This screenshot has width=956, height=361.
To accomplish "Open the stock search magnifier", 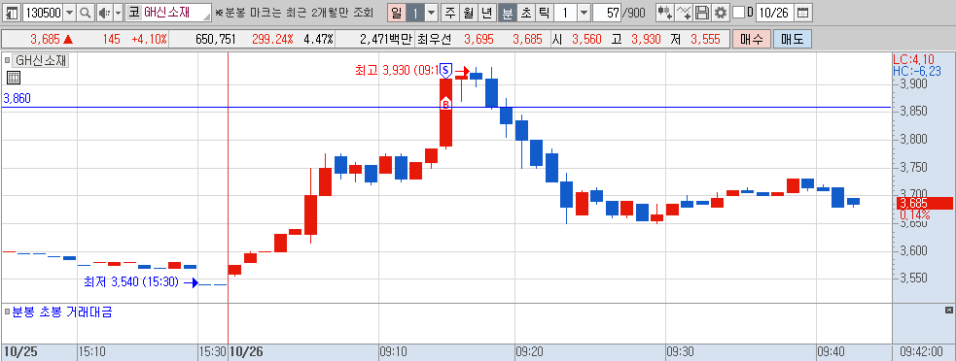I will coord(86,13).
